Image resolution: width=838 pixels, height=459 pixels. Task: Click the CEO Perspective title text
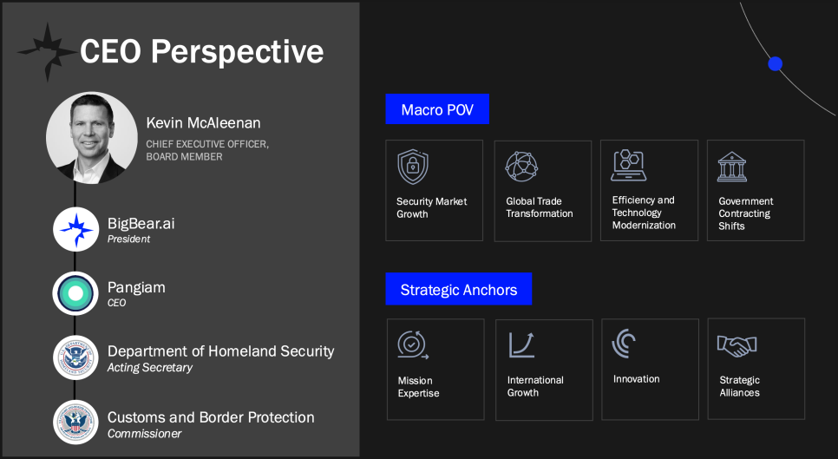(201, 52)
